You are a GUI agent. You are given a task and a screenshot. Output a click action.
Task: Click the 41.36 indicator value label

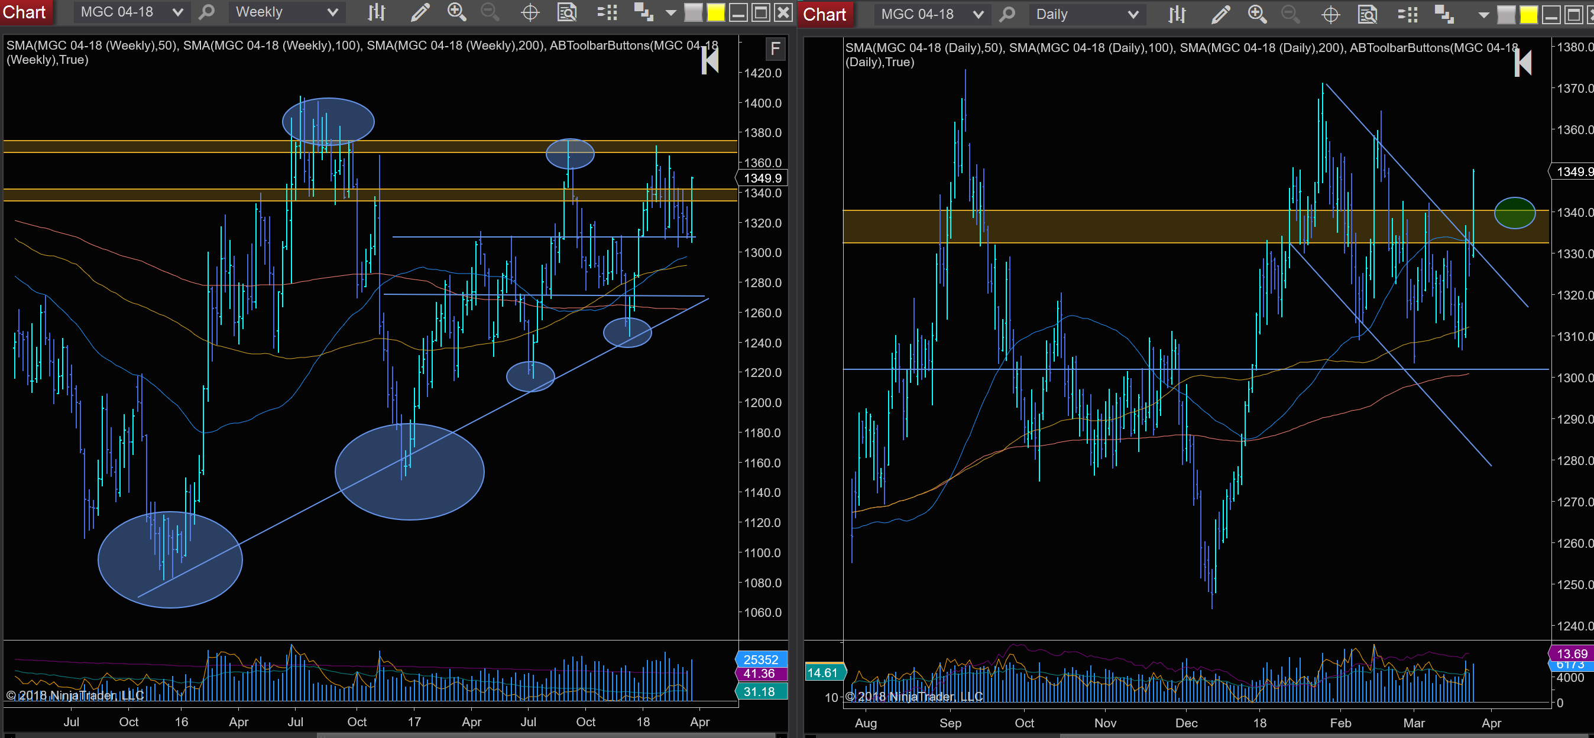(761, 674)
